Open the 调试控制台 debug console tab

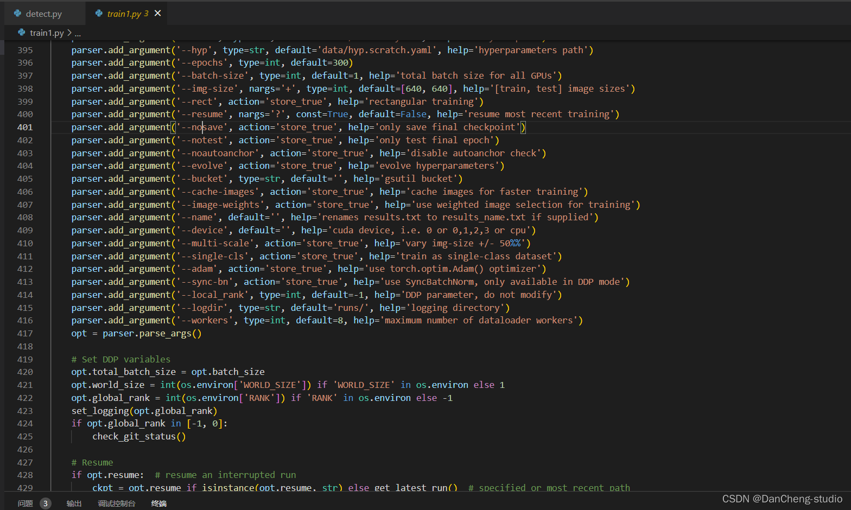point(117,503)
